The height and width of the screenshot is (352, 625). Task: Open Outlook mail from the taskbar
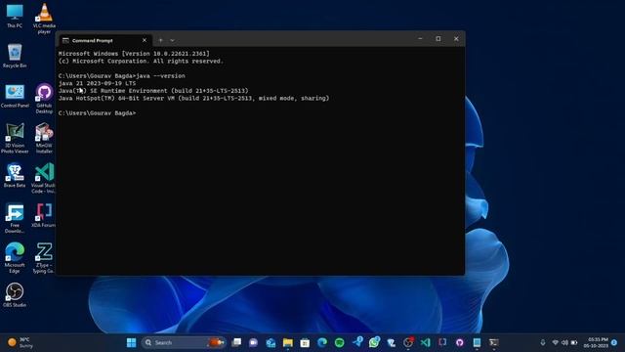click(271, 342)
